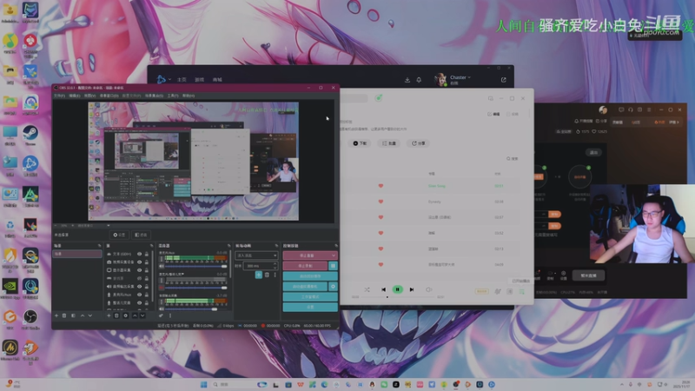Delete the selected scene in OBS

click(64, 315)
